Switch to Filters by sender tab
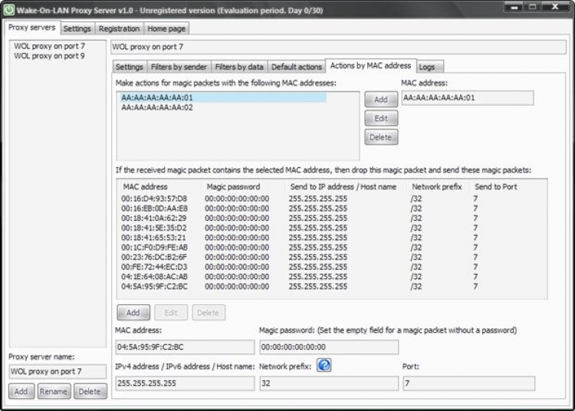Viewport: 575px width, 411px height. [x=179, y=67]
